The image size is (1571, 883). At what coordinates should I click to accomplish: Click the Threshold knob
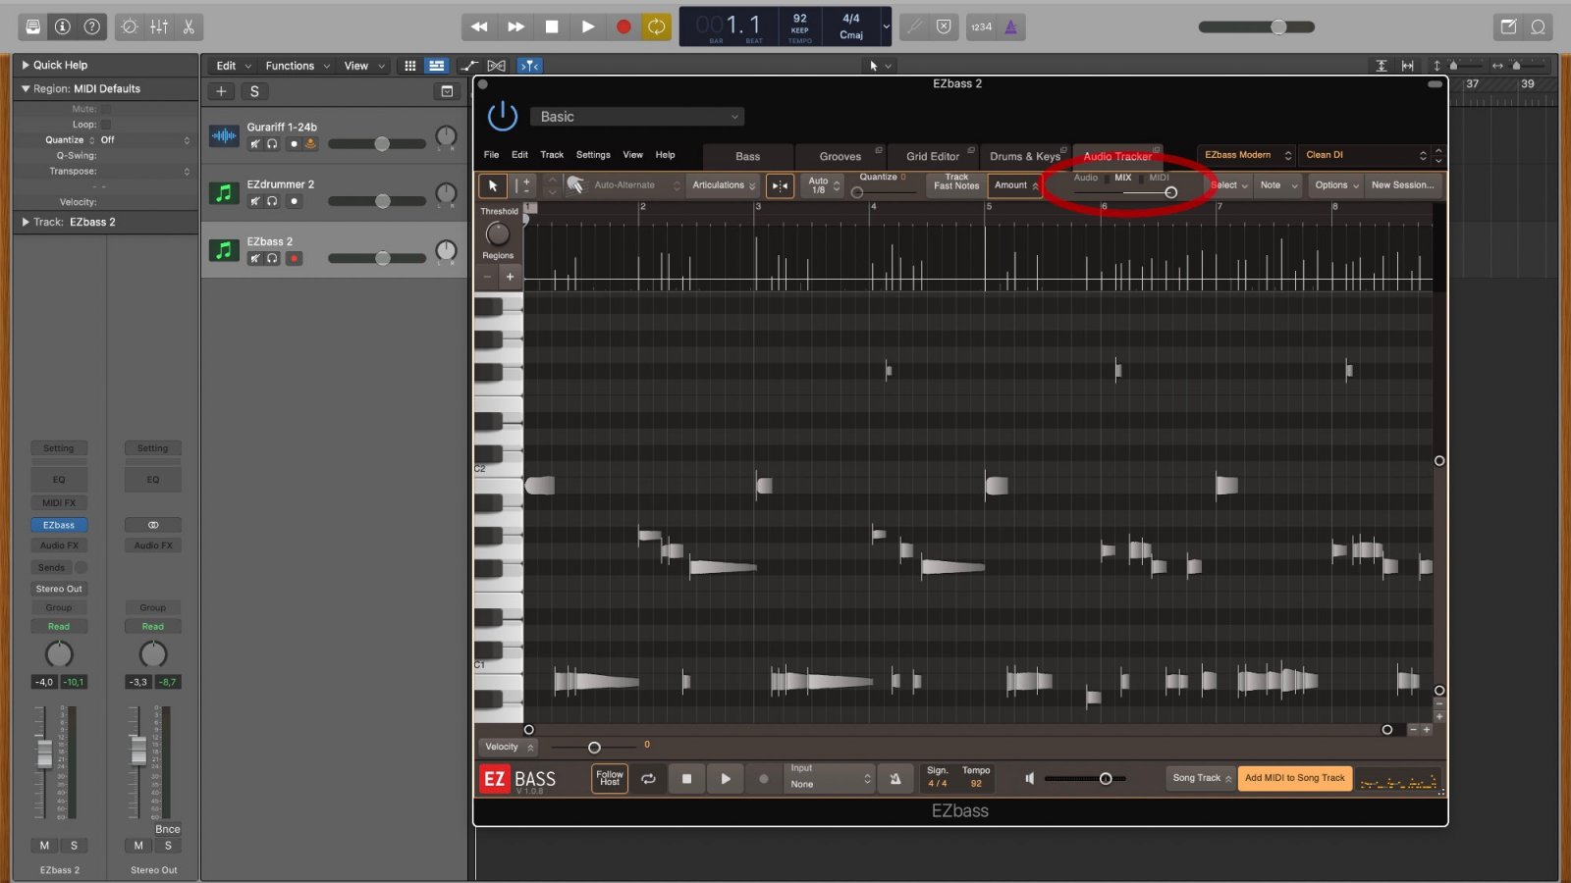(498, 234)
